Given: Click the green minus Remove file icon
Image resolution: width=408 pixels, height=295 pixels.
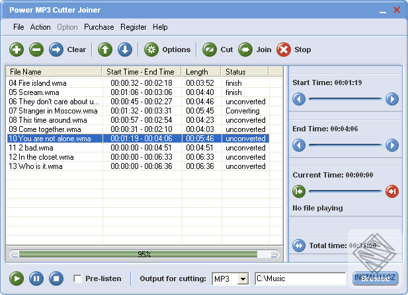Looking at the screenshot, I should [36, 49].
